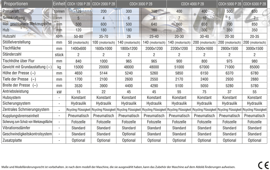Click Antriebsleistung value '75'
Viewport: 270px width, 170px height.
coord(204,92)
